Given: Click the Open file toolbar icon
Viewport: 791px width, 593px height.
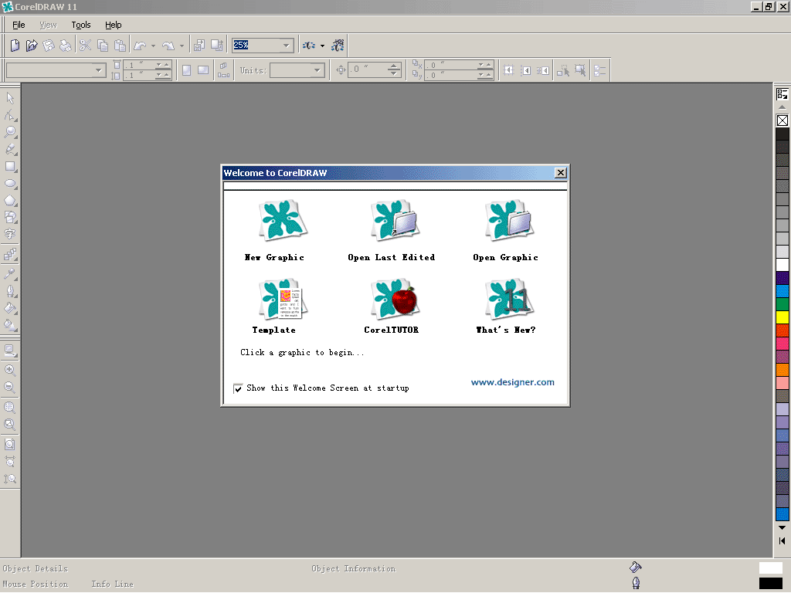Looking at the screenshot, I should [x=32, y=46].
